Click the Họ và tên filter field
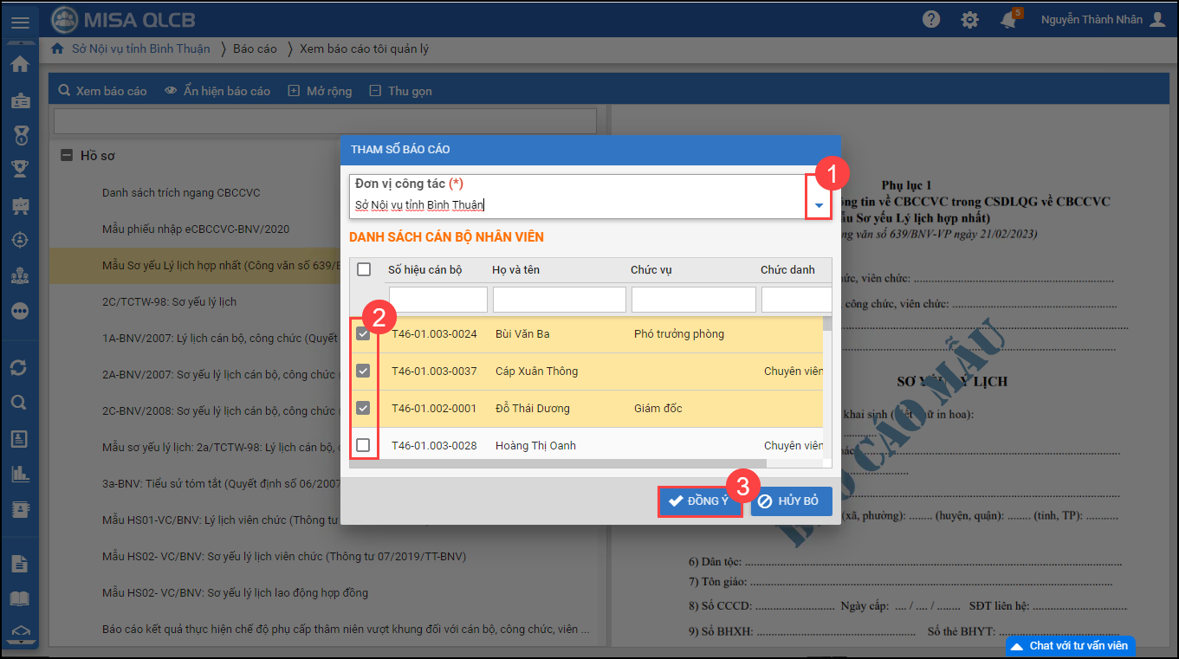Viewport: 1179px width, 659px height. 559,300
